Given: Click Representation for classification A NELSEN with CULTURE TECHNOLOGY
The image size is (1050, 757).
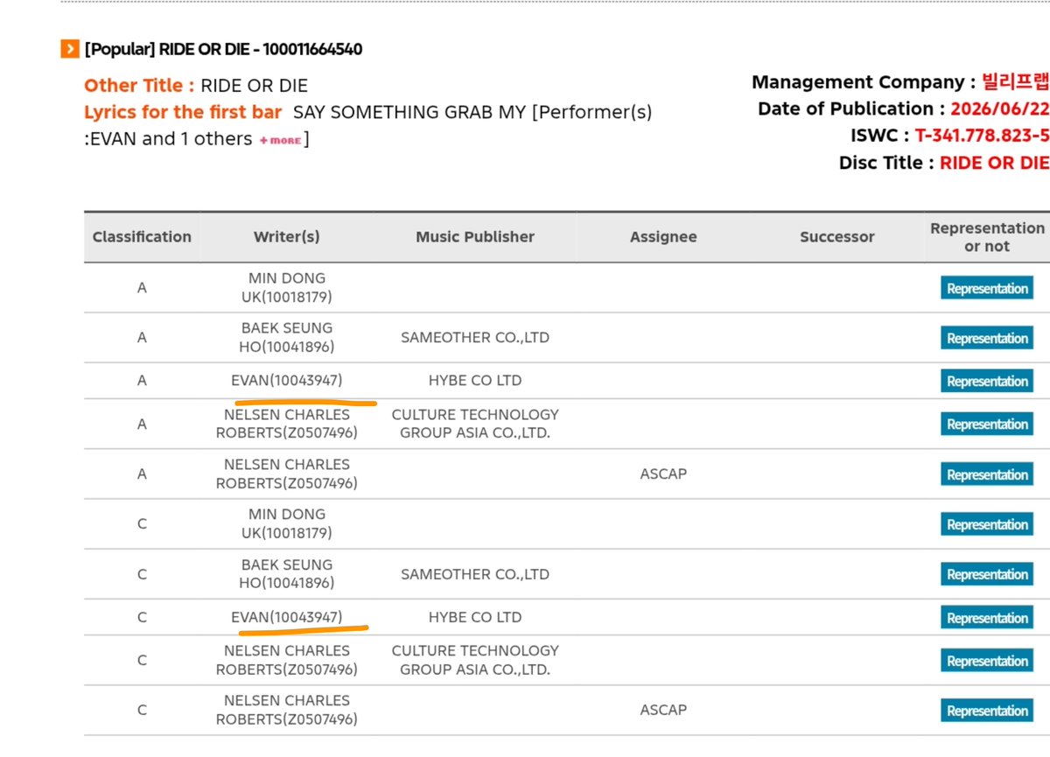Looking at the screenshot, I should [987, 424].
